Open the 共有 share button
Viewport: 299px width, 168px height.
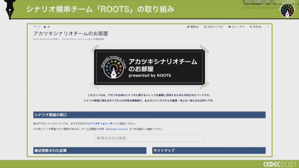(255, 27)
